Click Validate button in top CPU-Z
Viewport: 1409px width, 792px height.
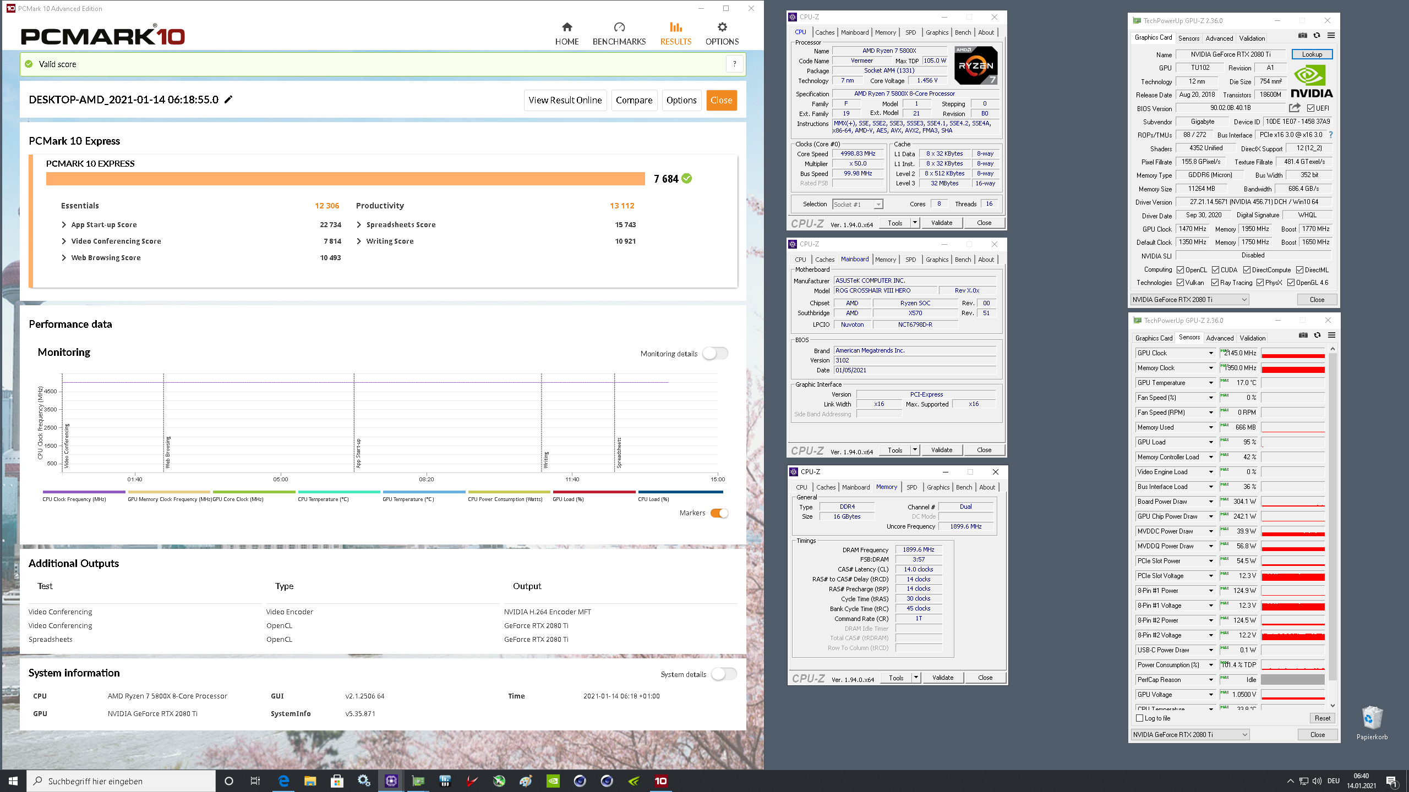tap(942, 223)
